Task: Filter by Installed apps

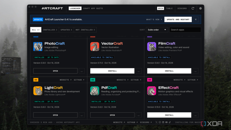Action: click(50, 30)
